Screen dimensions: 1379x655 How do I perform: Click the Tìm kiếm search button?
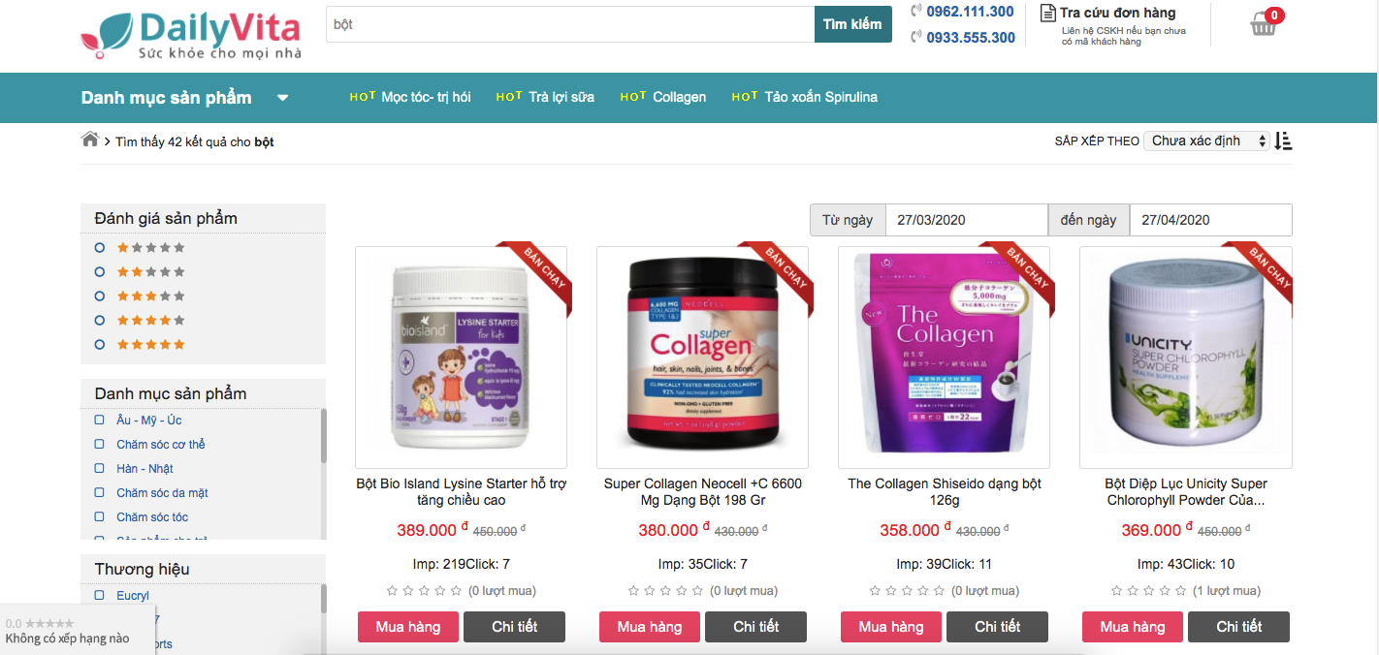coord(853,24)
